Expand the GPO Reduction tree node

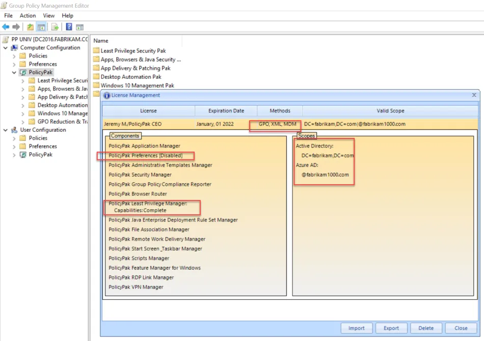point(23,122)
